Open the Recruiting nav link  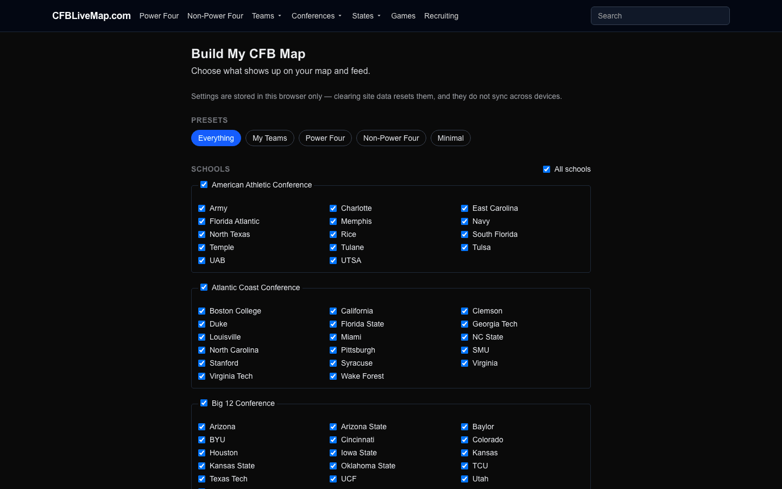441,16
